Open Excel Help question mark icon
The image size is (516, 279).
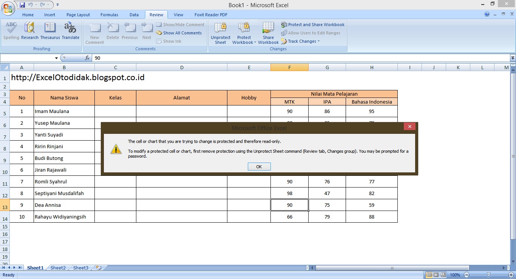(487, 14)
